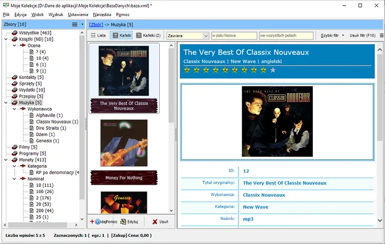Collapse the Książki (ND) tree node
The height and width of the screenshot is (244, 385).
click(6, 39)
